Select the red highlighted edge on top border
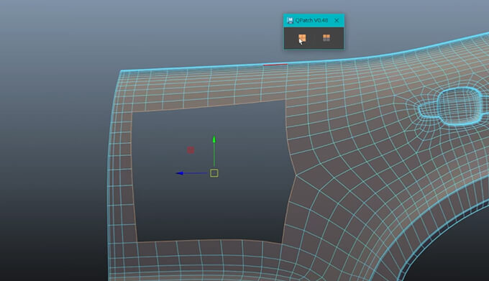The height and width of the screenshot is (281, 489). tap(275, 65)
